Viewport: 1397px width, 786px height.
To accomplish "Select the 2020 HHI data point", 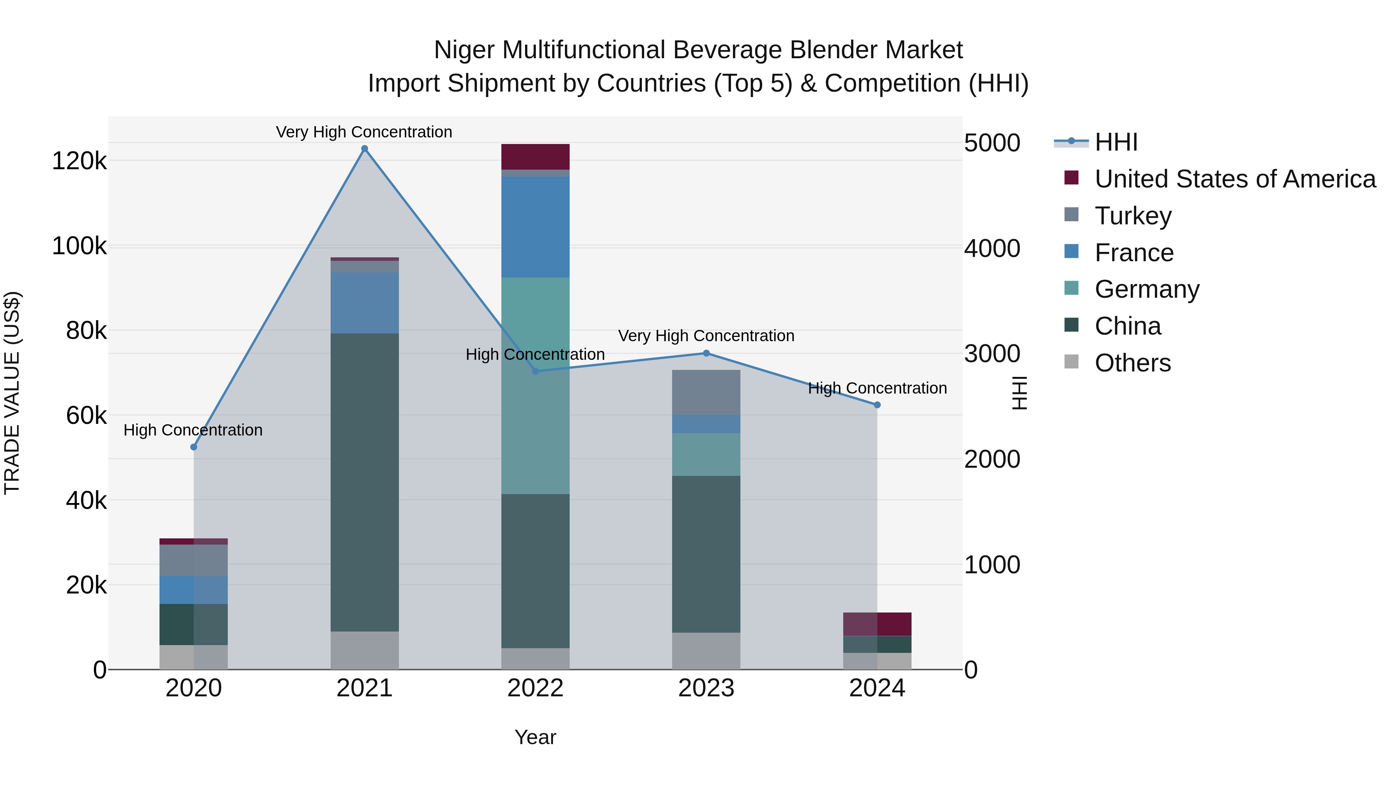I will click(194, 447).
